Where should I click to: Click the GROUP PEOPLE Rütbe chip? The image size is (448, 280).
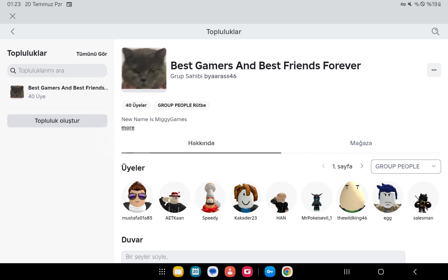coord(182,105)
